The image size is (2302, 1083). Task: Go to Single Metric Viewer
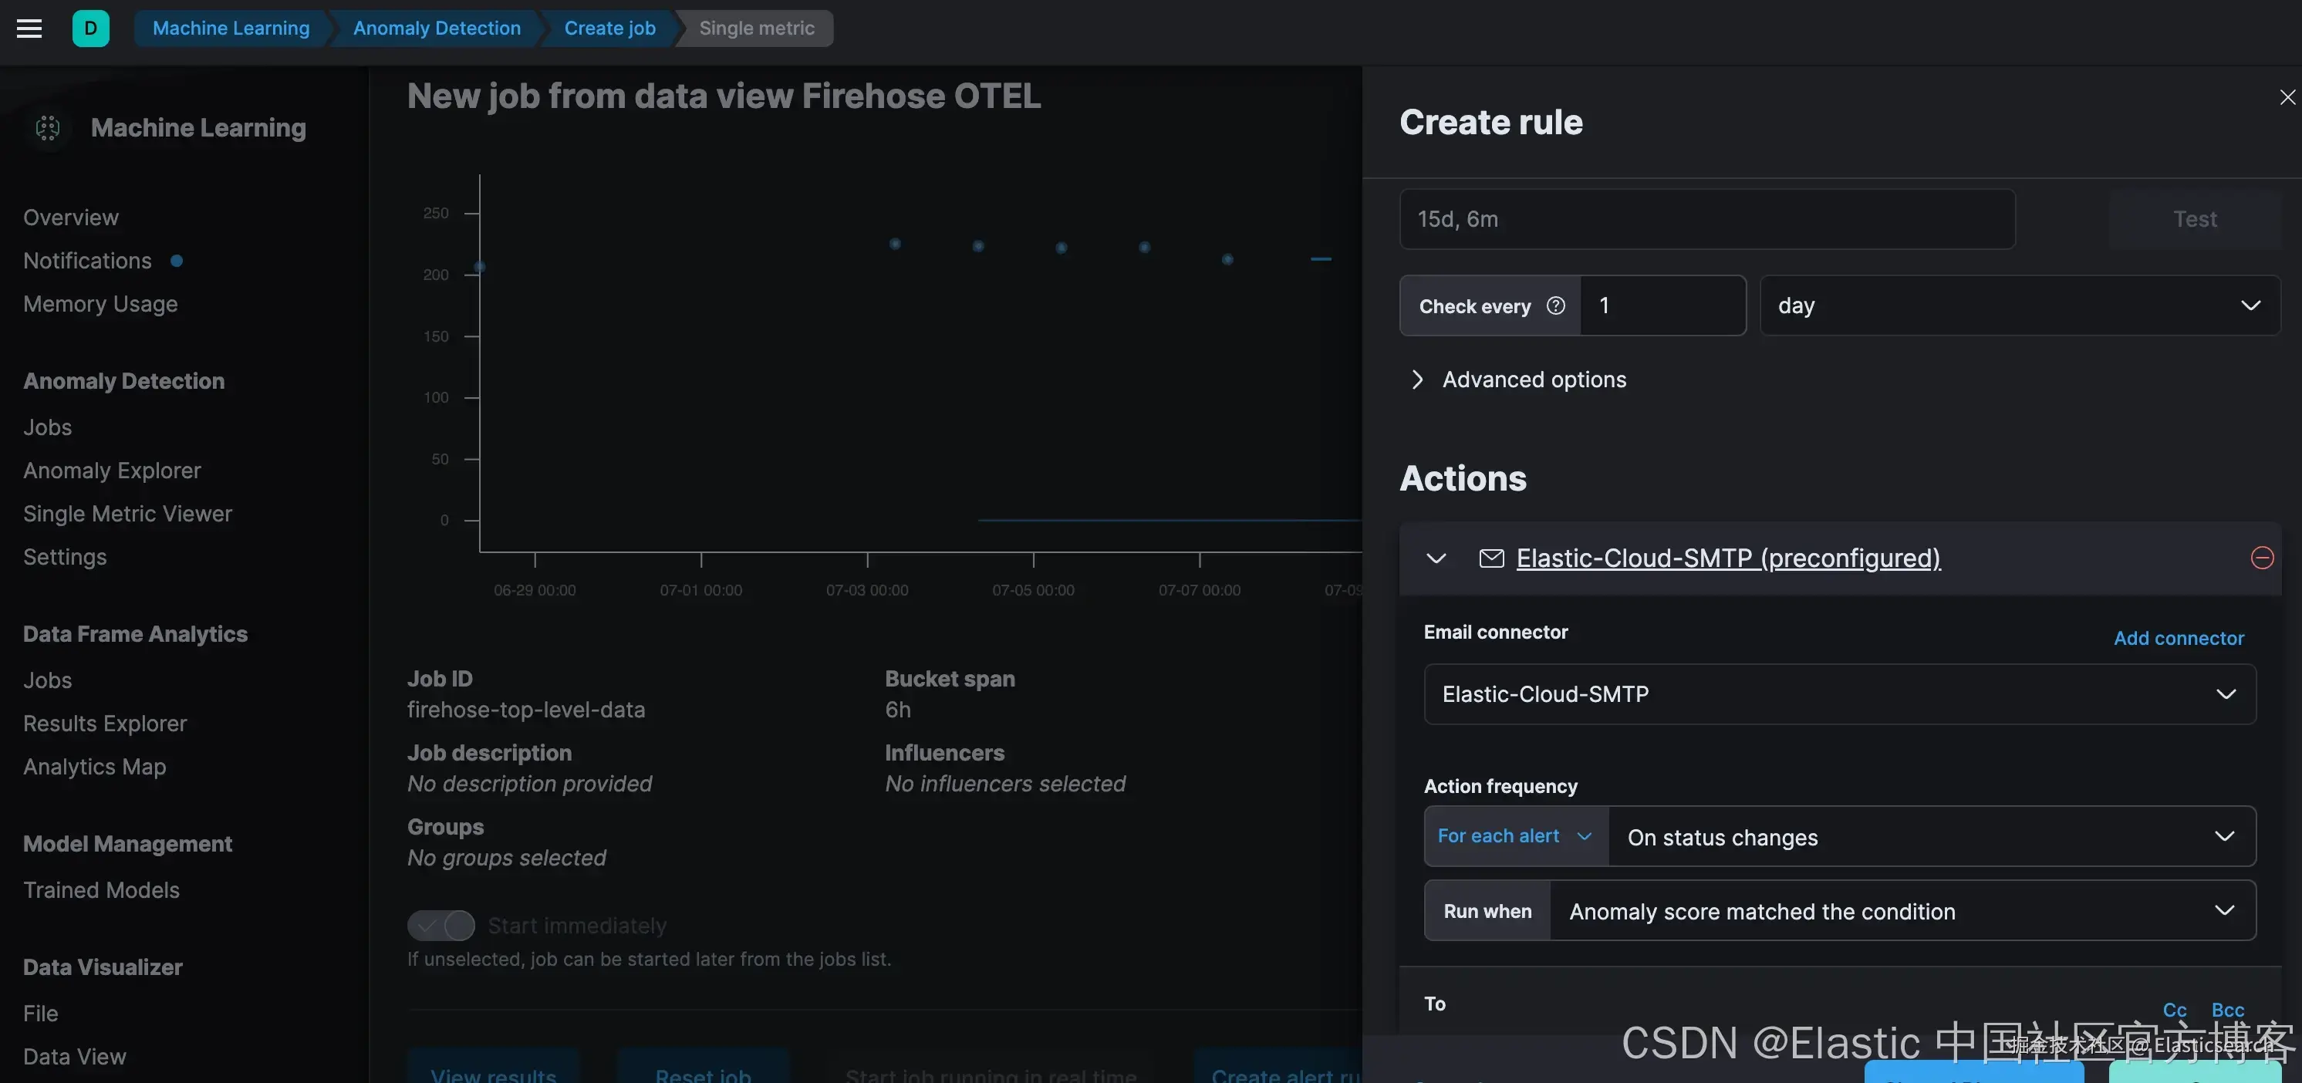pos(127,514)
